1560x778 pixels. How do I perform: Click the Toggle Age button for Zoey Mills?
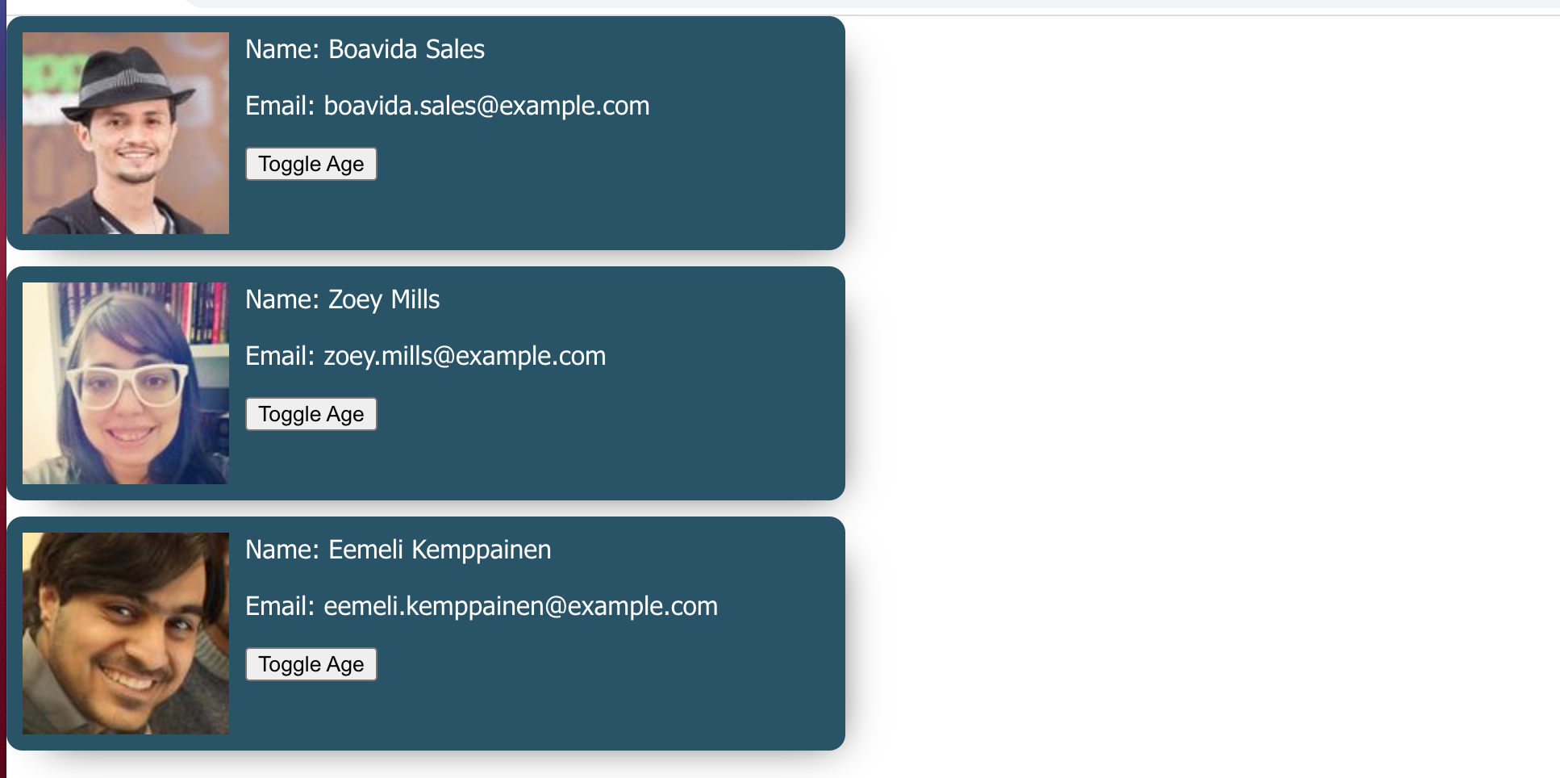tap(311, 413)
